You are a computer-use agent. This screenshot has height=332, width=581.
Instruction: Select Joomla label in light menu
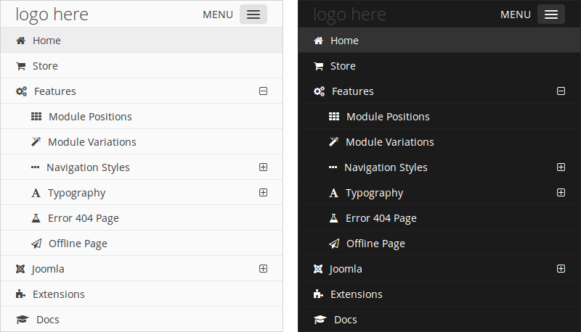[48, 269]
